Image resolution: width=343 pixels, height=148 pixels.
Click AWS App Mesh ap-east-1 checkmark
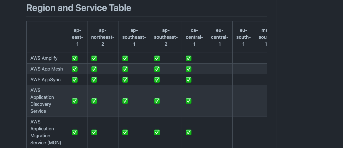75,69
